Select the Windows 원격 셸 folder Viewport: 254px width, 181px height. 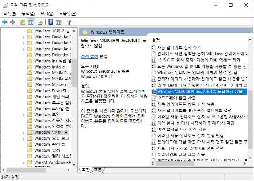tap(50, 144)
